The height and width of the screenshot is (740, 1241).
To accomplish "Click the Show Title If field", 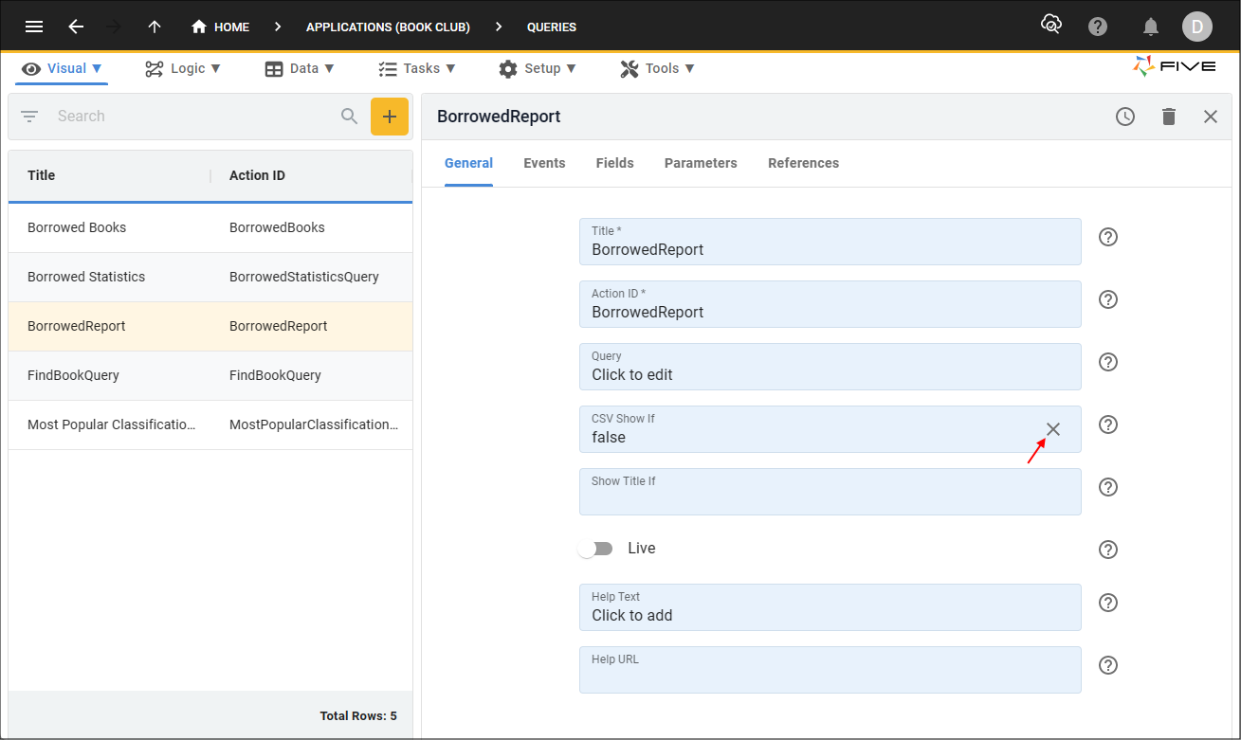I will (830, 492).
